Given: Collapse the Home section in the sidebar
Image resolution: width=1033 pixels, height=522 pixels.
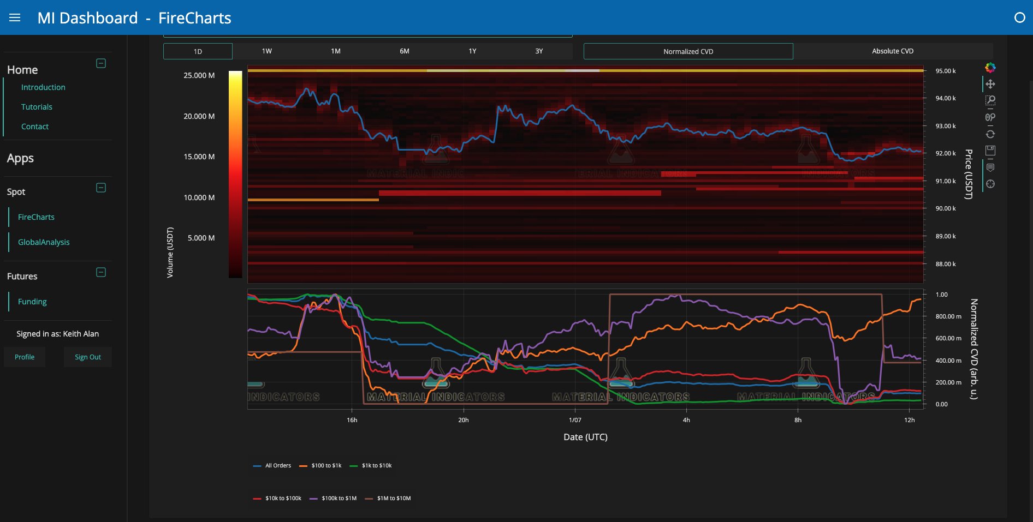Looking at the screenshot, I should (x=100, y=63).
